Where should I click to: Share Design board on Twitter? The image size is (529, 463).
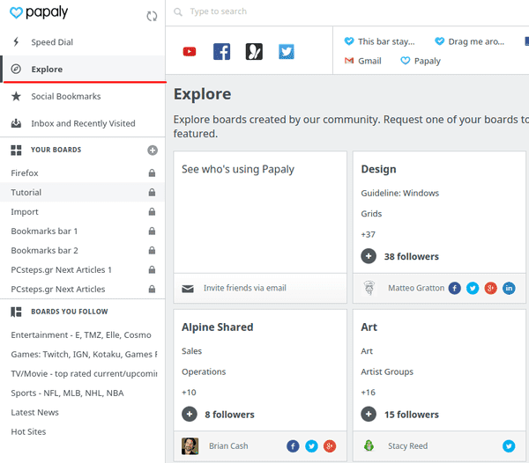tap(473, 288)
